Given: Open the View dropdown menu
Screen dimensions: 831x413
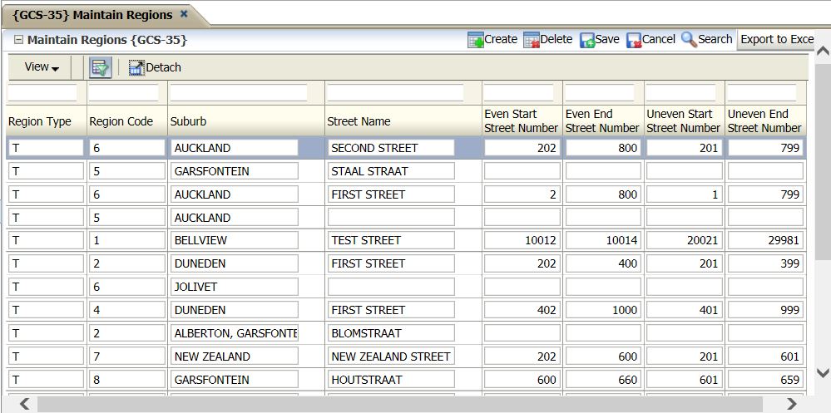Looking at the screenshot, I should point(42,67).
